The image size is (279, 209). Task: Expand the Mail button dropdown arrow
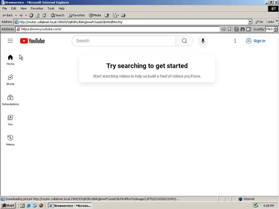pyautogui.click(x=118, y=15)
